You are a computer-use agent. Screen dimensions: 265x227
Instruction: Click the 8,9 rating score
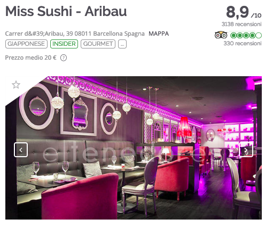pos(237,12)
